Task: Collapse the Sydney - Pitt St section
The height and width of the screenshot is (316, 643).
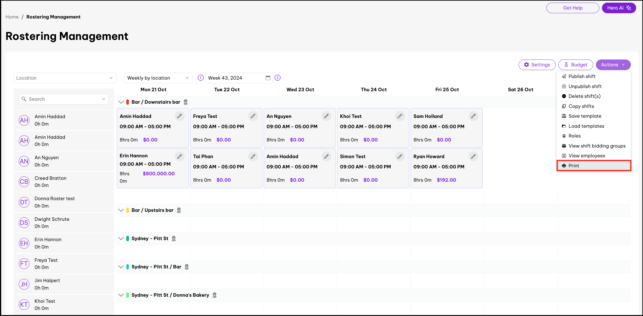Action: tap(121, 239)
